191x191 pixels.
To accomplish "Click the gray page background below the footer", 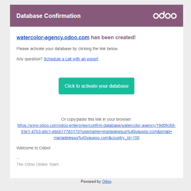I will pyautogui.click(x=95, y=188).
